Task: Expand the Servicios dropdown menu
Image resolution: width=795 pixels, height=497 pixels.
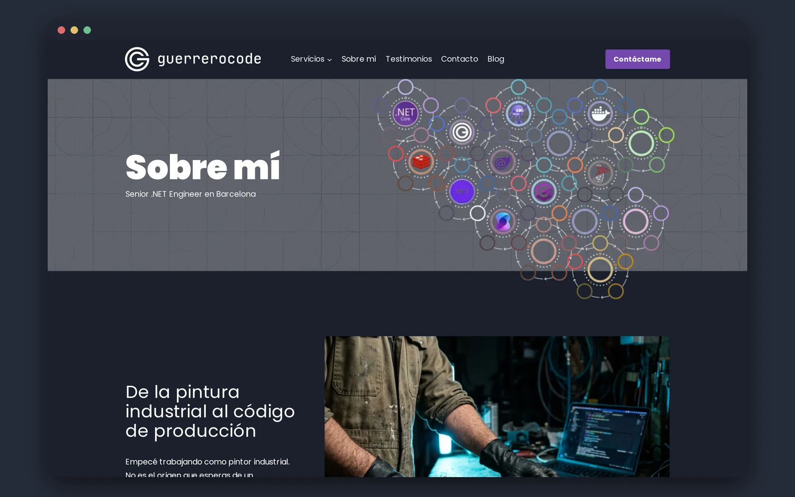Action: click(311, 59)
